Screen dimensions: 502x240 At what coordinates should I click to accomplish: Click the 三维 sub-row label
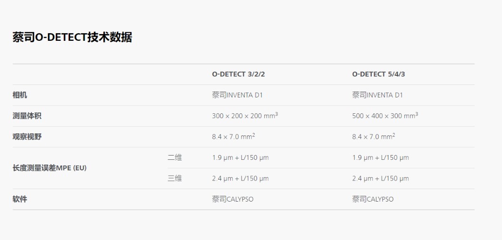point(175,179)
